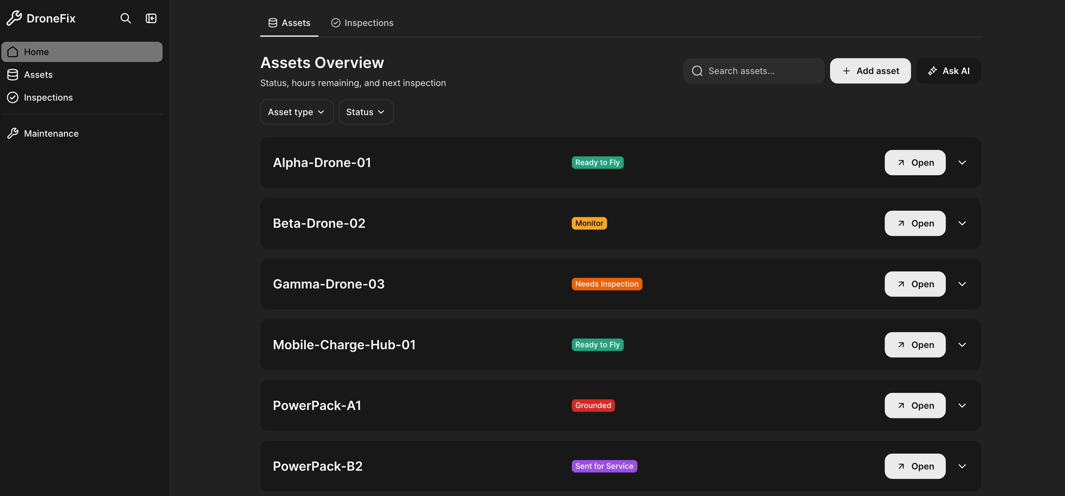
Task: Expand the PowerPack-B2 row chevron
Action: tap(962, 466)
